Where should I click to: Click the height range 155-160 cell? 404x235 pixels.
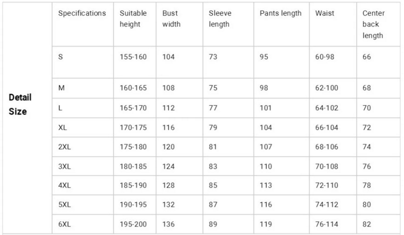tap(134, 57)
